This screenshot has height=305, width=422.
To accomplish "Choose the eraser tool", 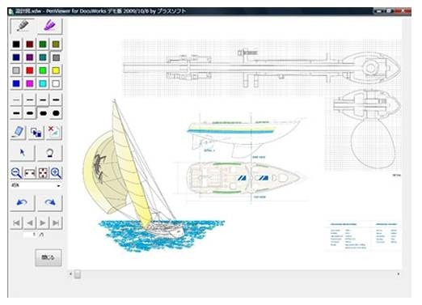I will (x=18, y=132).
